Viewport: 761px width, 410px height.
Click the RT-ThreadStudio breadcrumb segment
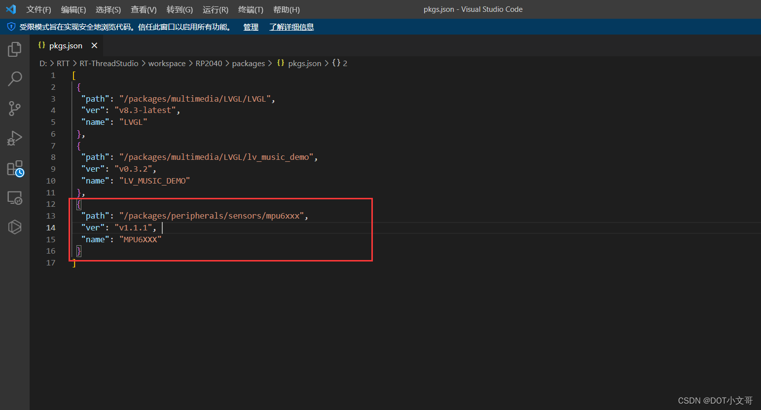tap(109, 63)
